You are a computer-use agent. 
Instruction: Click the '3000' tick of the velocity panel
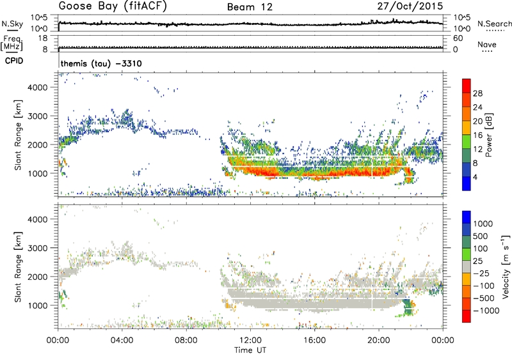pos(37,248)
